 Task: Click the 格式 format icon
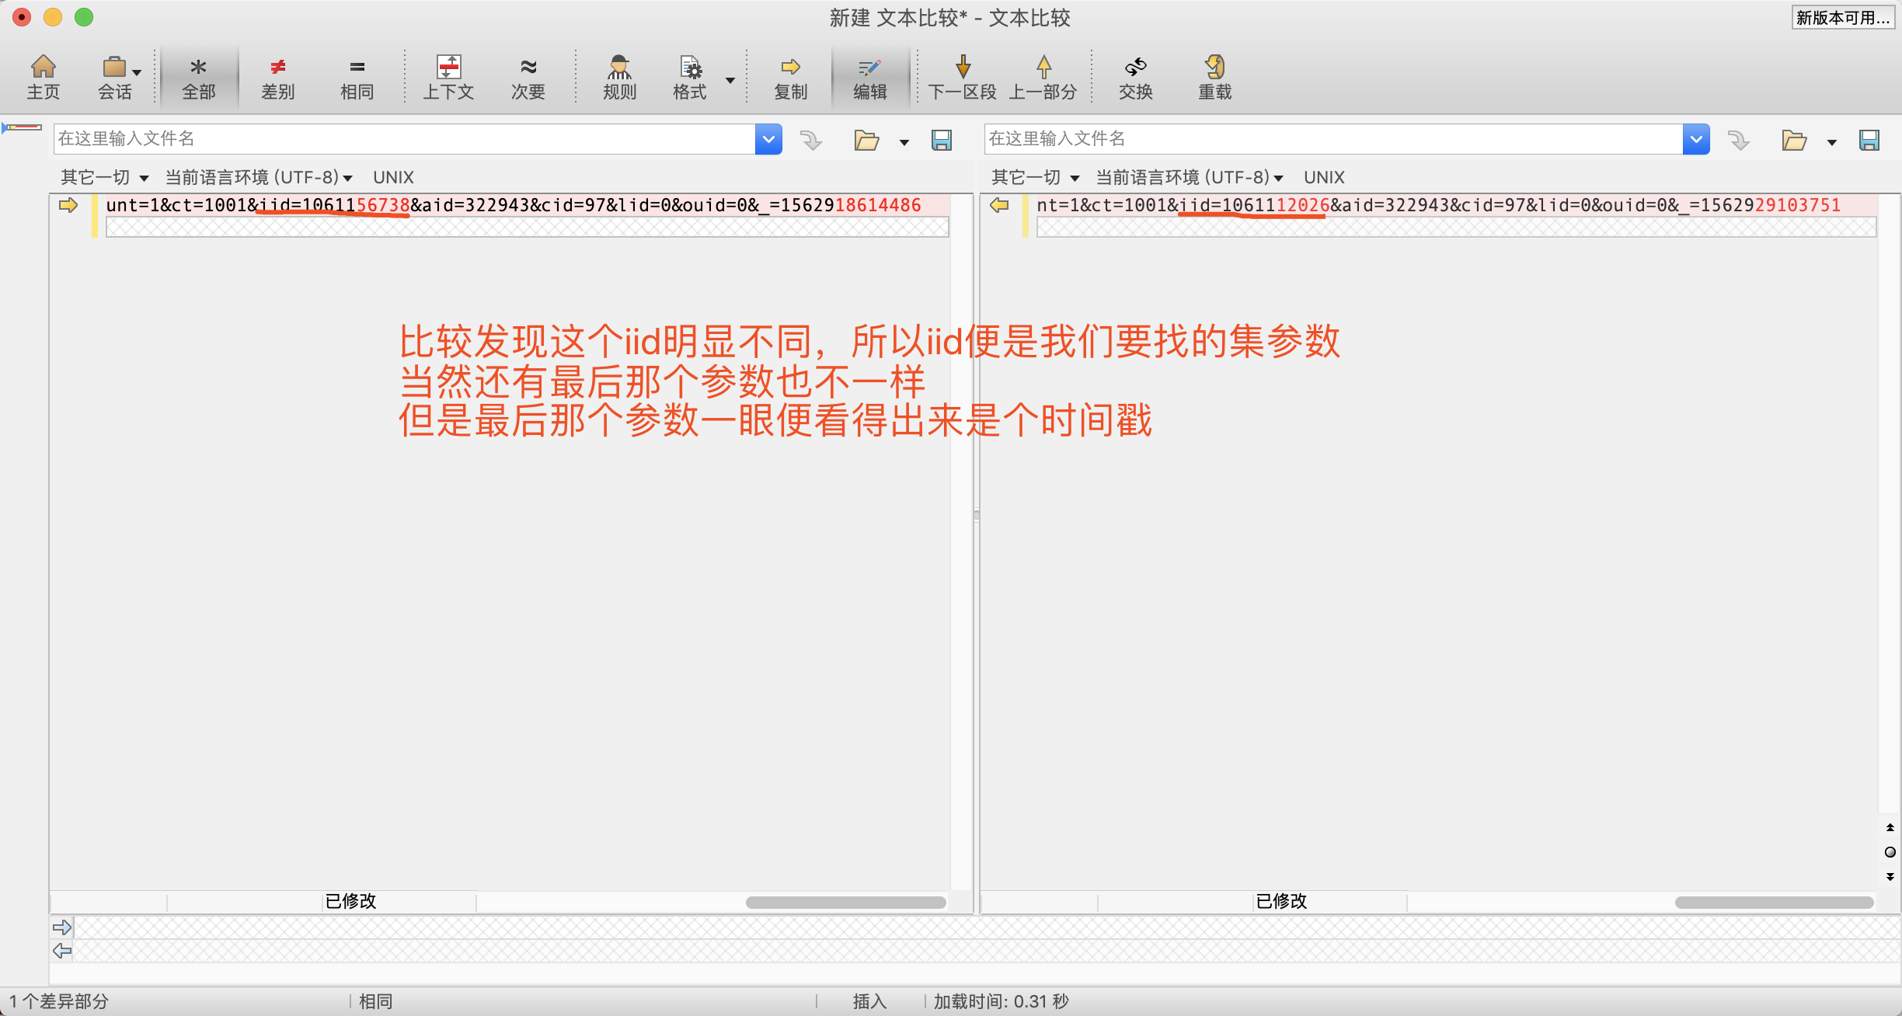[x=690, y=77]
